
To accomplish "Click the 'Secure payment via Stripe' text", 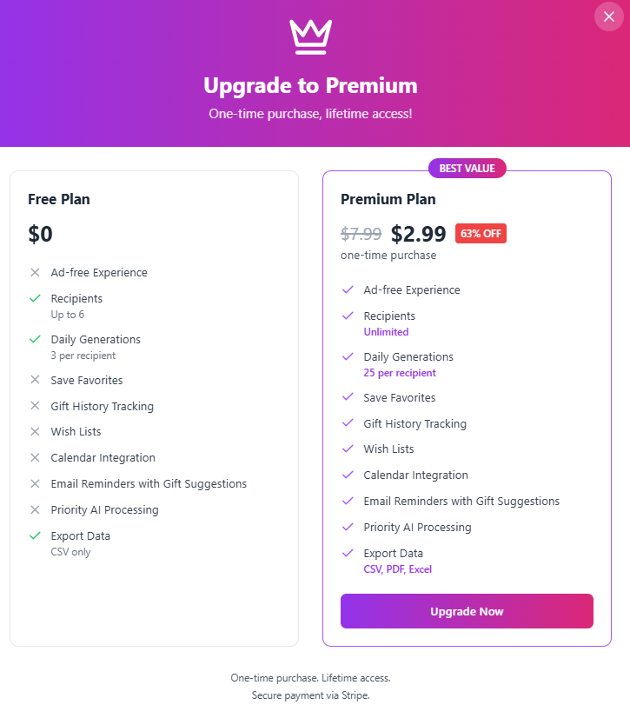I will (x=310, y=695).
